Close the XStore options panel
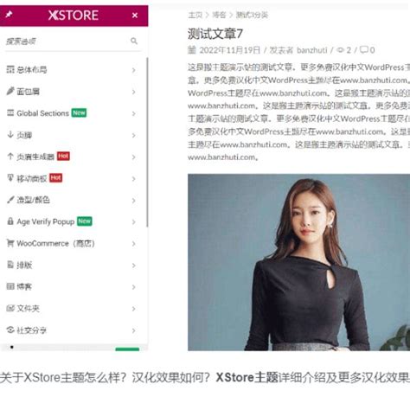The height and width of the screenshot is (410, 410). [135, 16]
